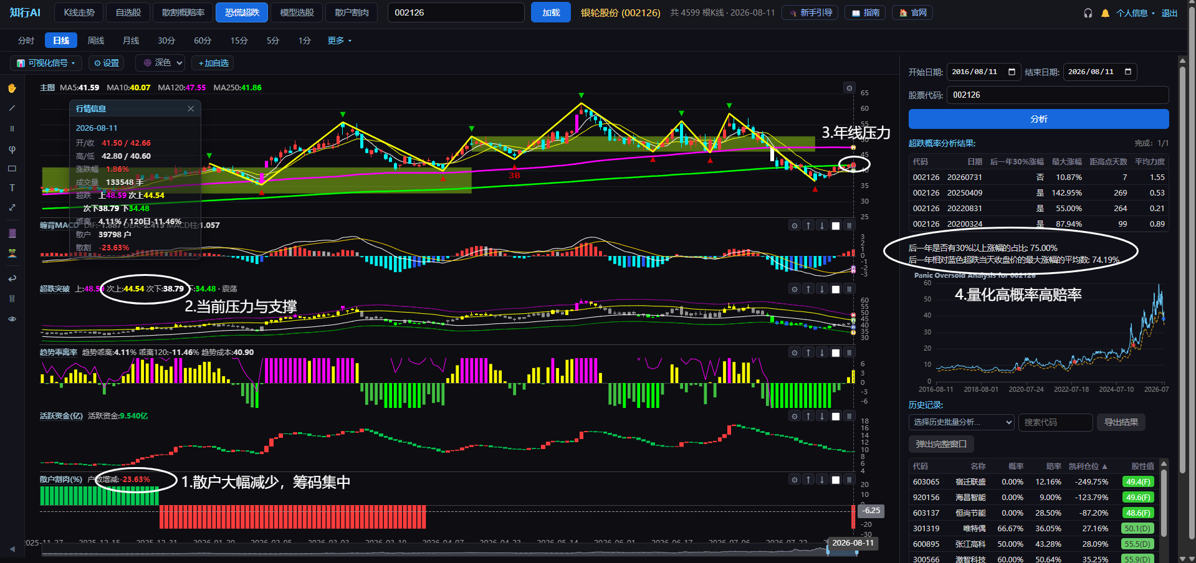This screenshot has width=1196, height=563.
Task: Toggle the white square on 活跃资金 panel
Action: point(836,416)
